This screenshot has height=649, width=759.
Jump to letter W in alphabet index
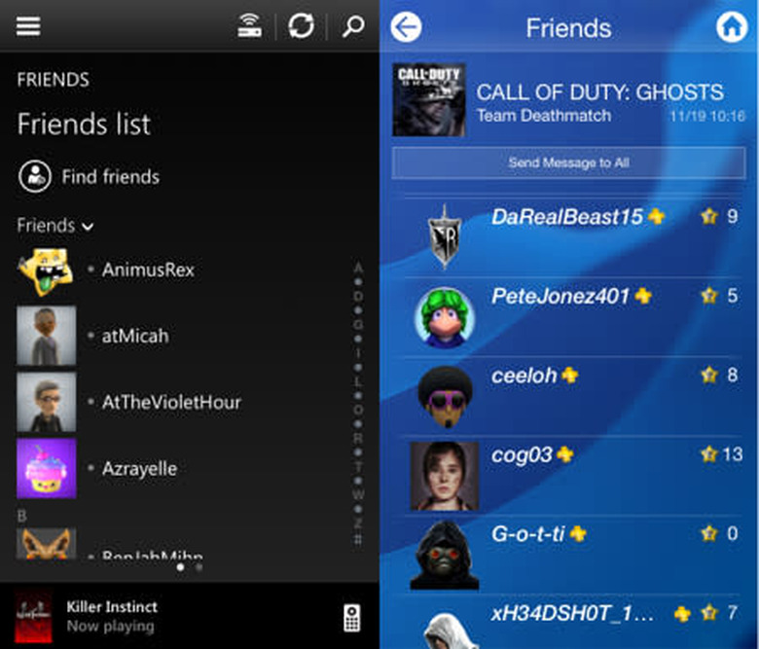tap(358, 494)
